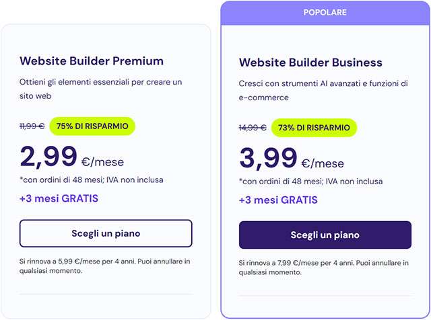Click the Website Builder Premium title
The width and height of the screenshot is (431, 320).
coord(92,61)
